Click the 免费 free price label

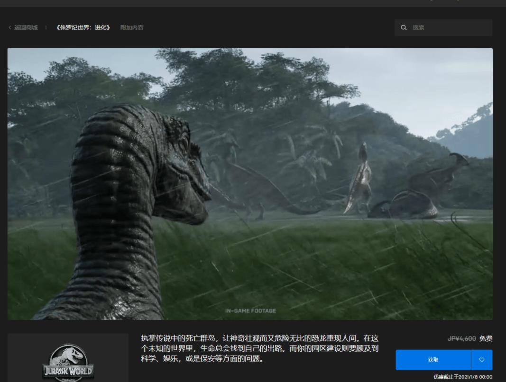[x=486, y=338]
